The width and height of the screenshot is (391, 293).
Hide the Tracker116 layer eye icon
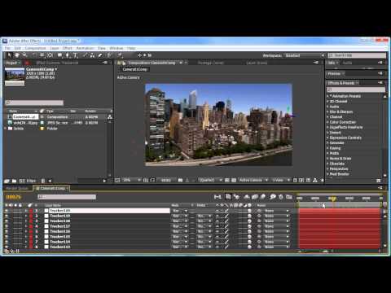click(7, 231)
